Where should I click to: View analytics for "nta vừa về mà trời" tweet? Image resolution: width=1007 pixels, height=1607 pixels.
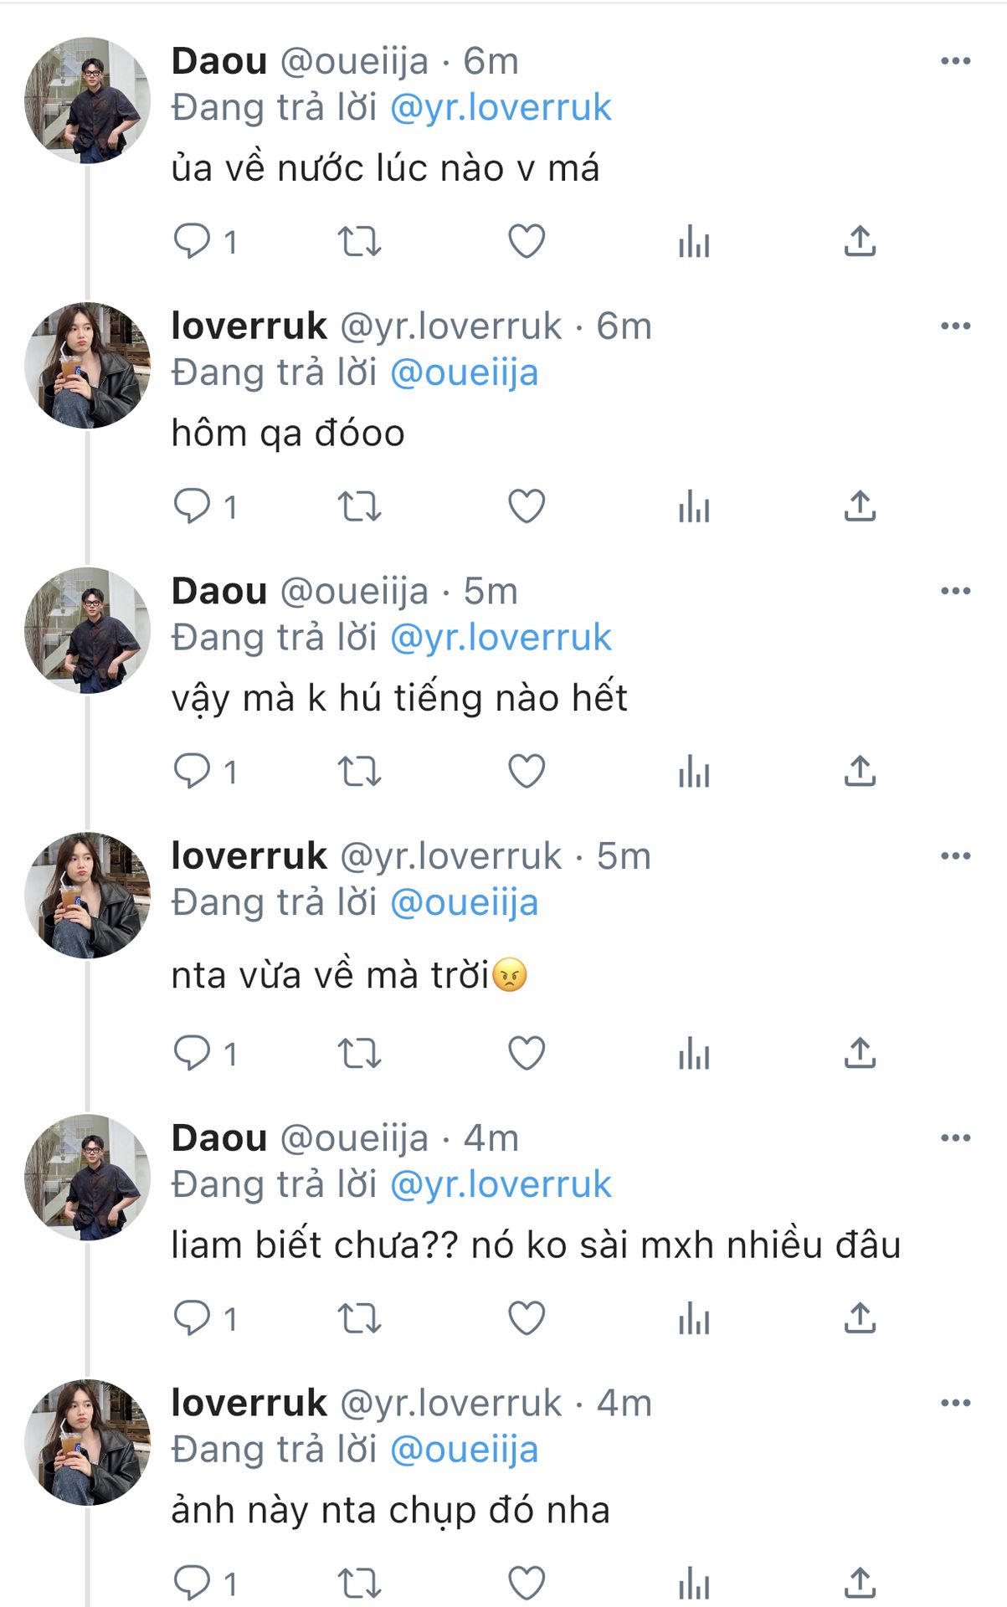point(694,1054)
